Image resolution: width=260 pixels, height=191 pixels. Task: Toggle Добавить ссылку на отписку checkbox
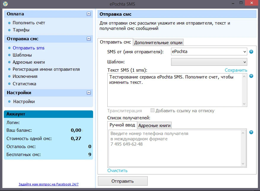click(x=152, y=111)
